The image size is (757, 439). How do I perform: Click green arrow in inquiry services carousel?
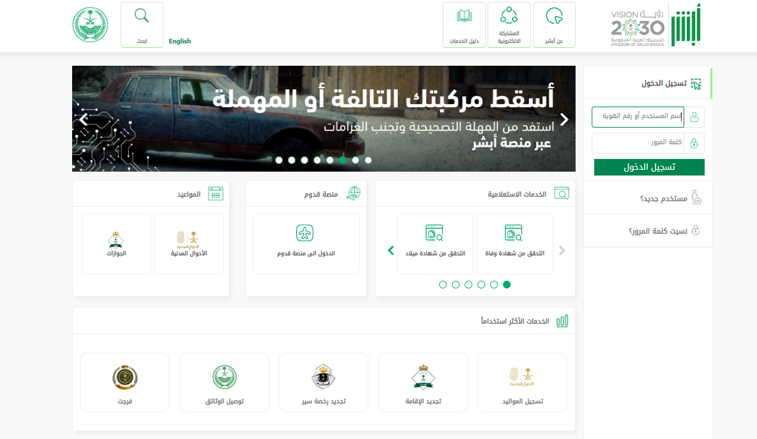tap(391, 250)
